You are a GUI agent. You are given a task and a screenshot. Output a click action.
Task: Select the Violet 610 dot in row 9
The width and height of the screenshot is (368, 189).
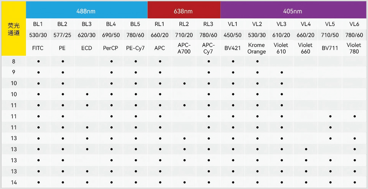pos(281,72)
